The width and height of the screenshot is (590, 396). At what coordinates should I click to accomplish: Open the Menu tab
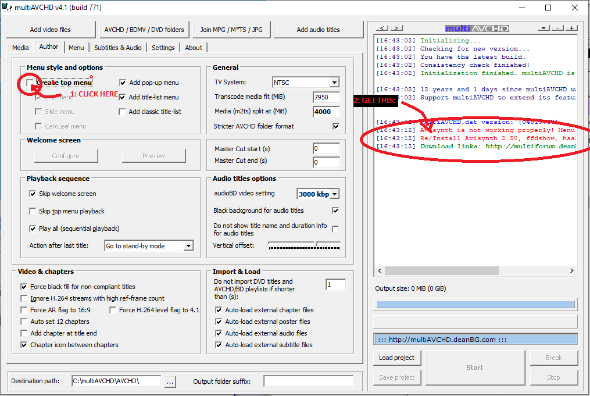pyautogui.click(x=76, y=48)
